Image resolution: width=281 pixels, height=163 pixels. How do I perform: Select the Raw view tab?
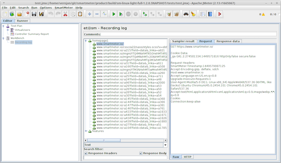click(x=176, y=157)
